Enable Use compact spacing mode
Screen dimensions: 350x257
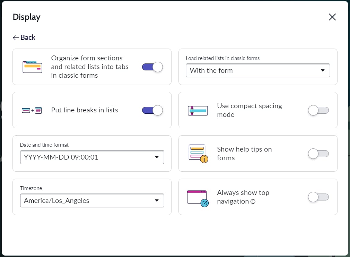(318, 110)
